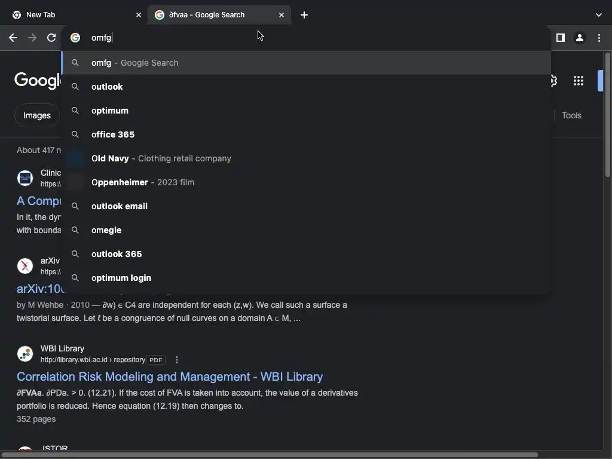Screen dimensions: 612x459
Task: Open the tab search chevron dropdown
Action: tap(599, 15)
